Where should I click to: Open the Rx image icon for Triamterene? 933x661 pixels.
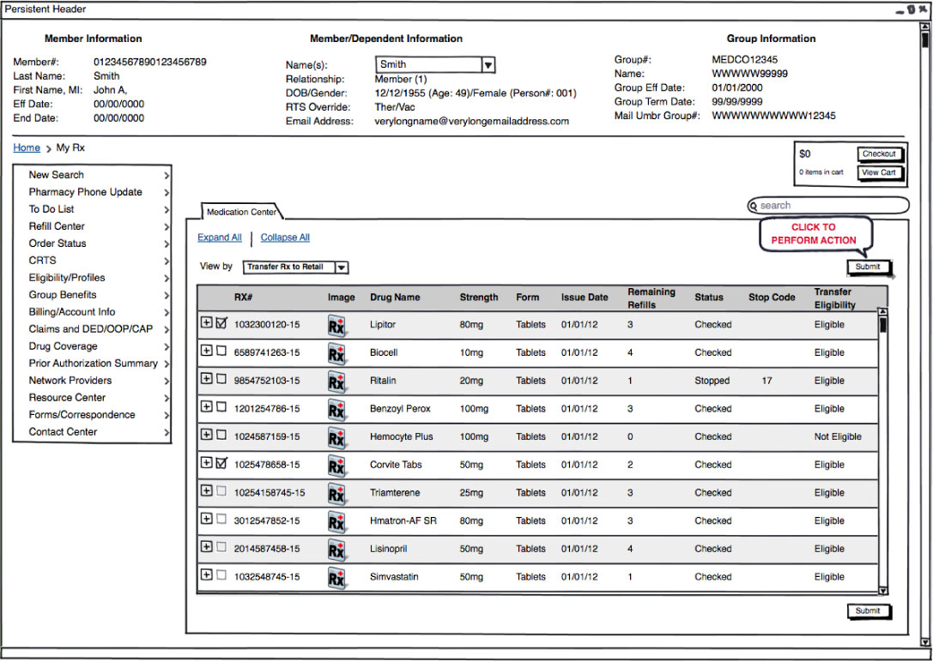click(x=336, y=493)
